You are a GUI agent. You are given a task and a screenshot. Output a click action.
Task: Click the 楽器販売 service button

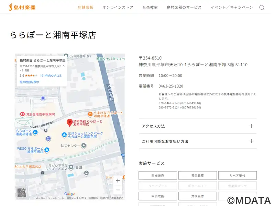(x=158, y=175)
